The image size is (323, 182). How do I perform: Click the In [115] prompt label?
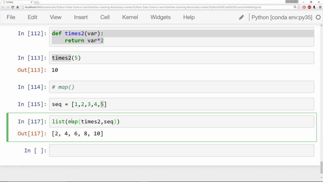pyautogui.click(x=32, y=104)
